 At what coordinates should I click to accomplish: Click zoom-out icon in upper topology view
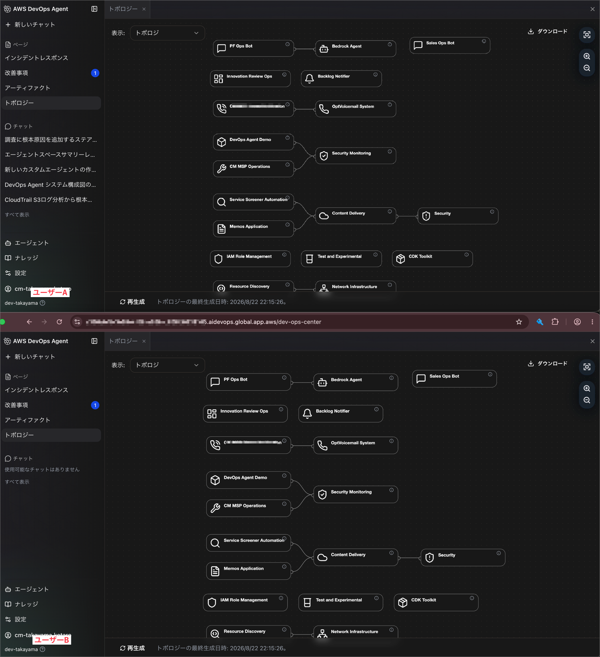587,68
